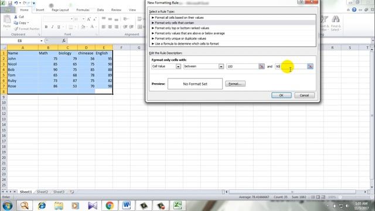Toggle Italic formatting

[52, 27]
